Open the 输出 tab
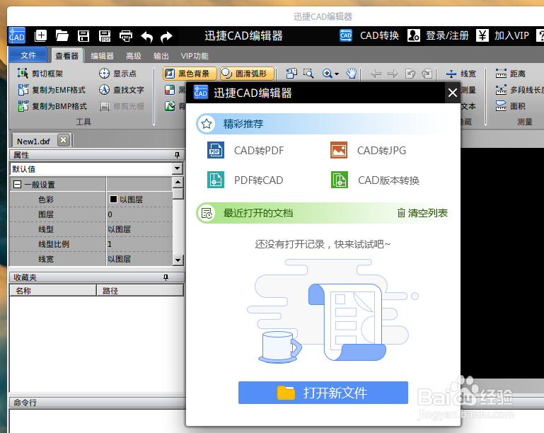 pos(161,56)
